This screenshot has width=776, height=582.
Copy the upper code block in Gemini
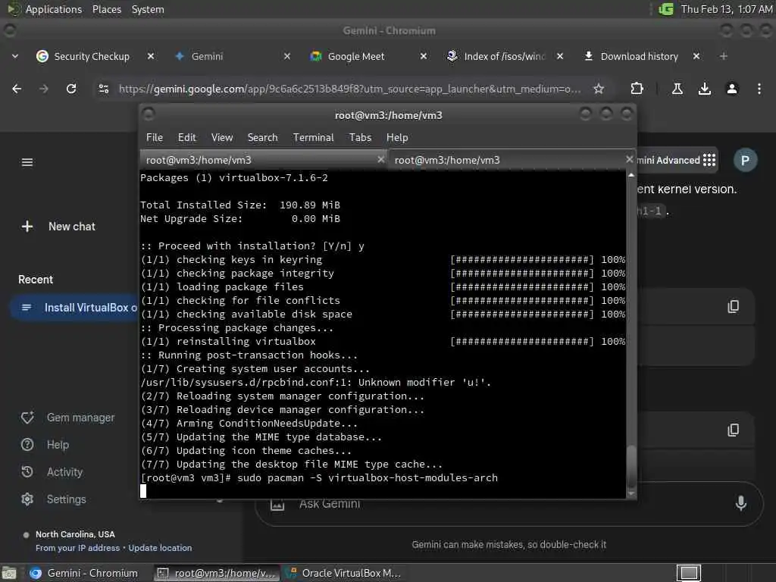coord(734,307)
